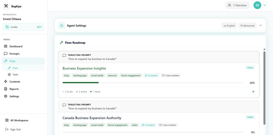The image size is (273, 135).
Task: Open Canada Business Expansion Authority title
Action: [x=92, y=118]
